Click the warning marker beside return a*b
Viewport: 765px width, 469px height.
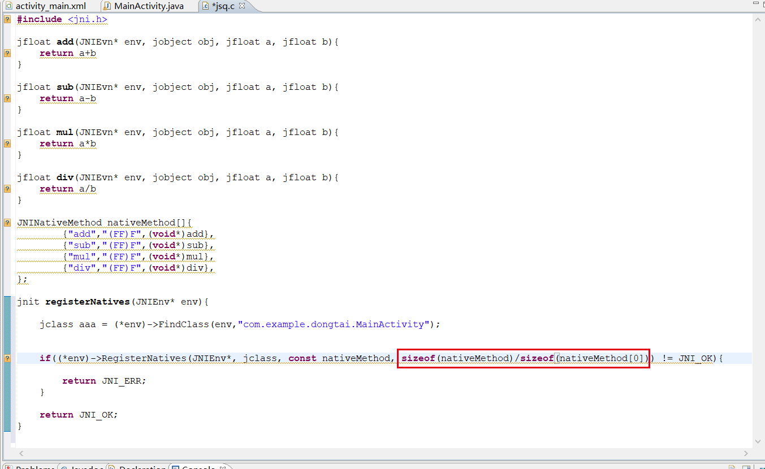tap(7, 144)
